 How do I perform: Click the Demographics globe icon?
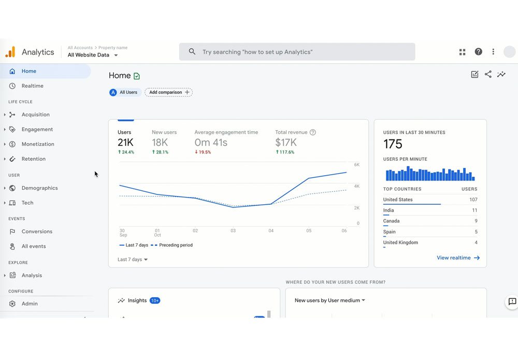(x=12, y=188)
